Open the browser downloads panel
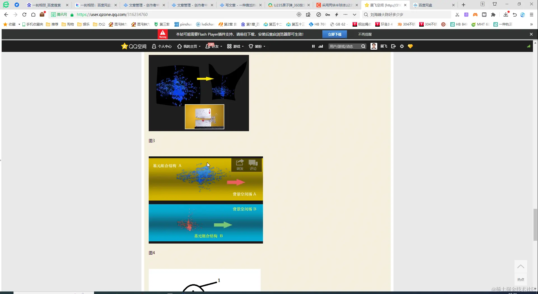Screen dimensions: 538x294 [506, 14]
